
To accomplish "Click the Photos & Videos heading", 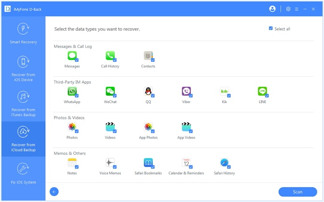I will pyautogui.click(x=69, y=118).
